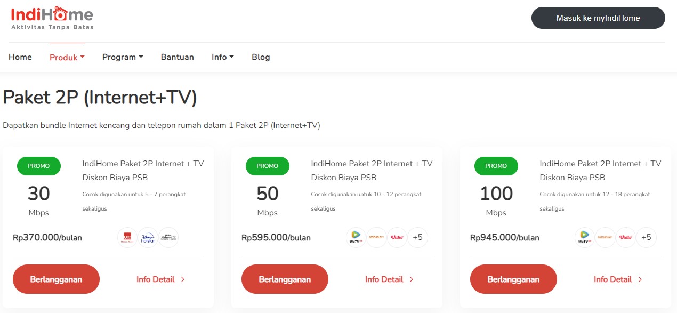This screenshot has width=677, height=313.
Task: Click the WeTV icon on 100 Mbps card
Action: coord(584,237)
